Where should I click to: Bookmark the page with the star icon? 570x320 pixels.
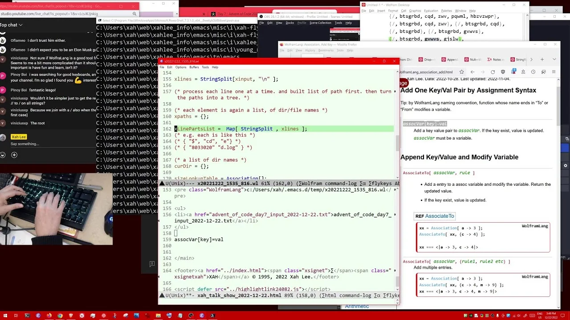[462, 72]
